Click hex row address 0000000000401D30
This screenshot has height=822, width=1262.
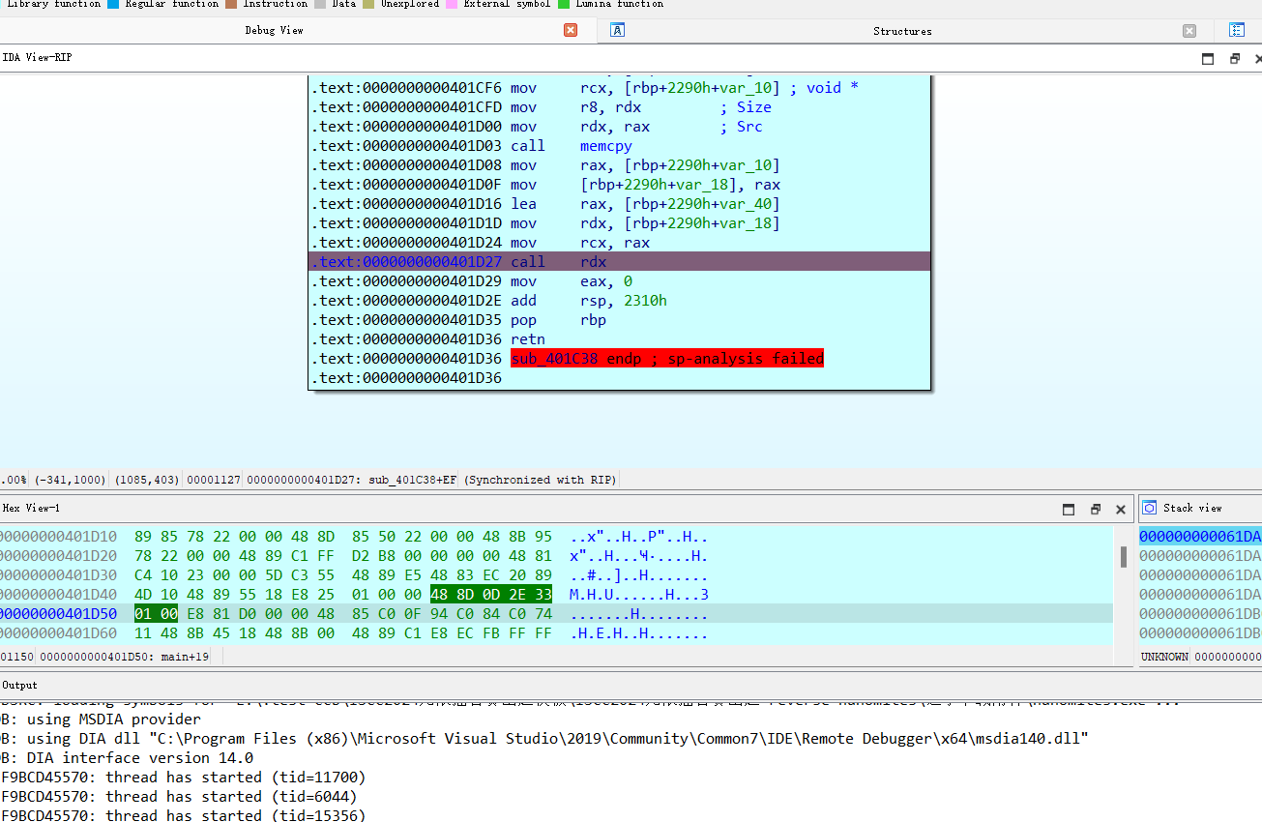pyautogui.click(x=58, y=575)
